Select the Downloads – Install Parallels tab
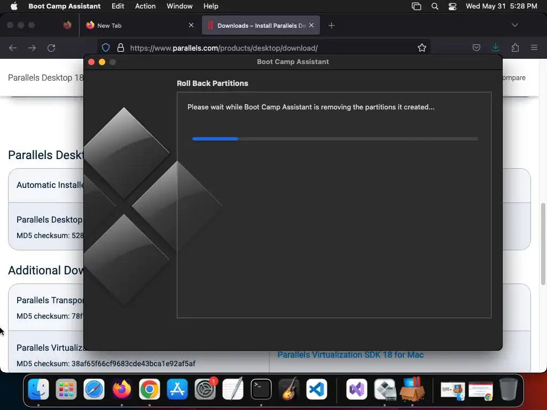The height and width of the screenshot is (410, 547). tap(261, 26)
